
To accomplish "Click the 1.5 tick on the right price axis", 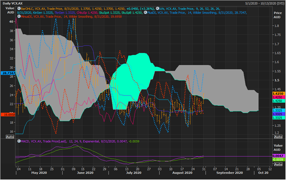I will [x=277, y=80].
